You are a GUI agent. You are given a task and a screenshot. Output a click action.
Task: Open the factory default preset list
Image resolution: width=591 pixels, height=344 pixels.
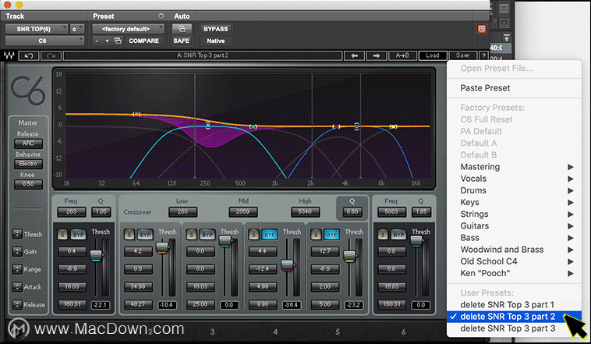click(x=128, y=29)
